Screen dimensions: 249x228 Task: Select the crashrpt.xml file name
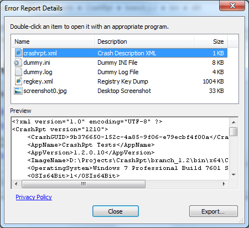point(40,53)
